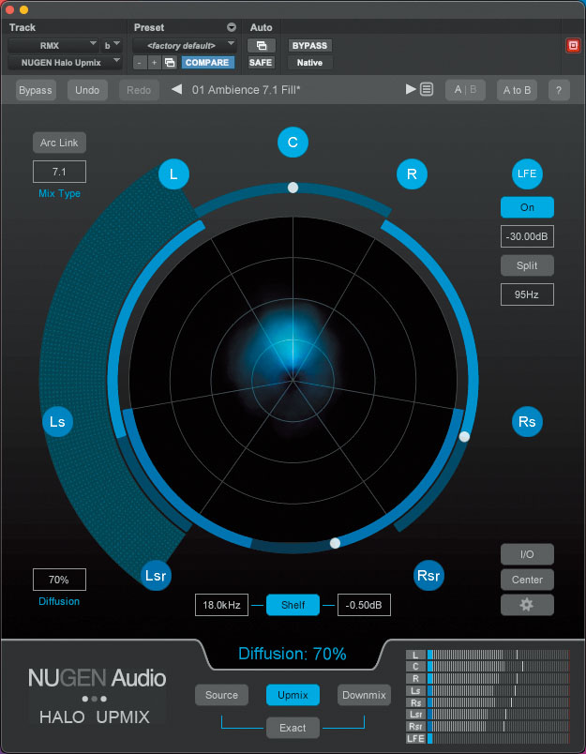
Task: Click the -0.50dB shelf gain field
Action: point(364,605)
